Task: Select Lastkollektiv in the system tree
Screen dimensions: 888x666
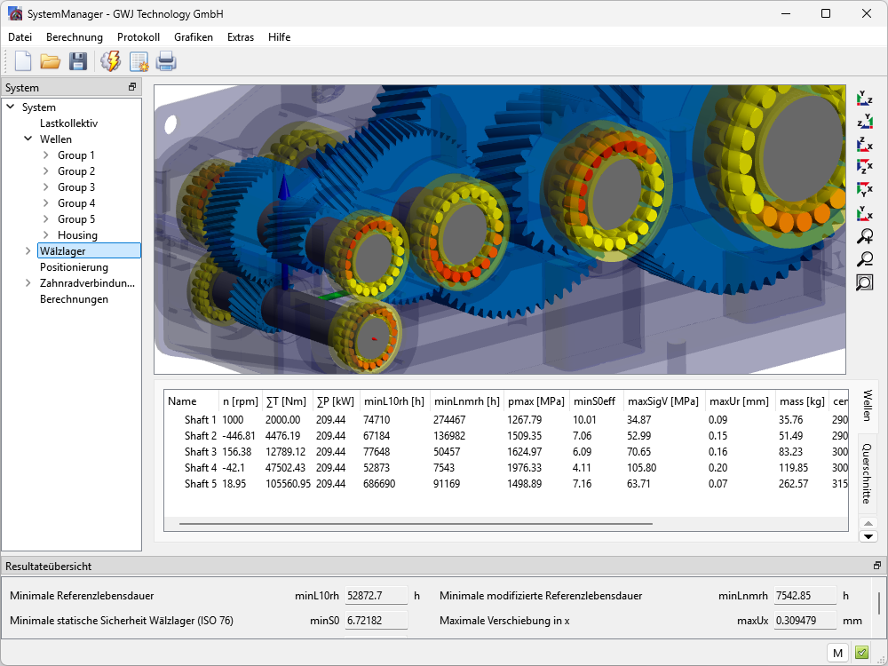Action: coord(68,123)
